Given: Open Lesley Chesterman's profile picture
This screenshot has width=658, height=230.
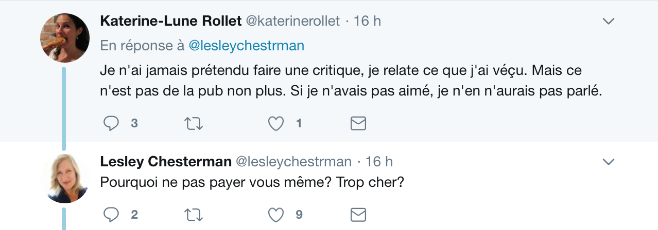Looking at the screenshot, I should pos(65,178).
